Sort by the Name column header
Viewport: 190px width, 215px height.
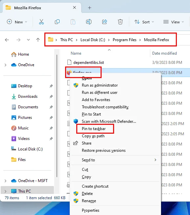76,53
